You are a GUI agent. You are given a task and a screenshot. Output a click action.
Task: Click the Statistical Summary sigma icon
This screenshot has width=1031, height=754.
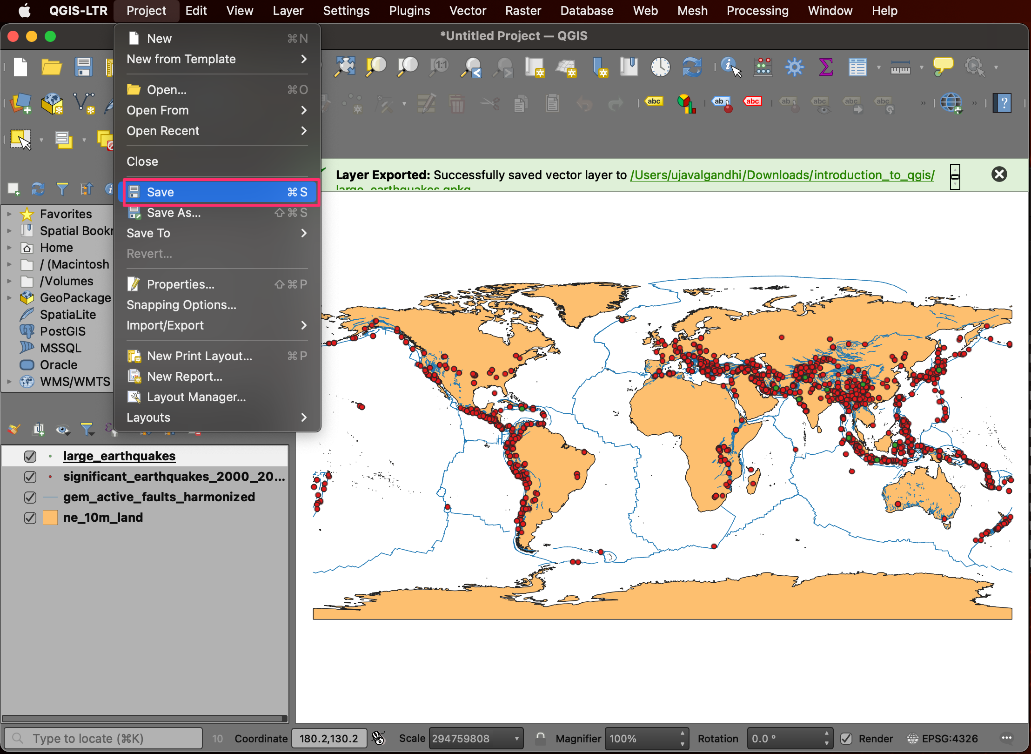pos(826,67)
